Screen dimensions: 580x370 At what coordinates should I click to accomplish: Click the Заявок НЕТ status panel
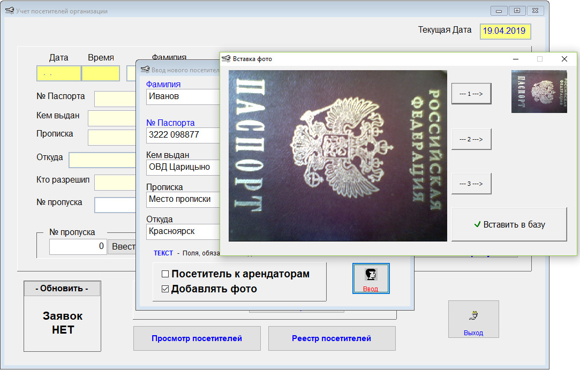(x=63, y=323)
